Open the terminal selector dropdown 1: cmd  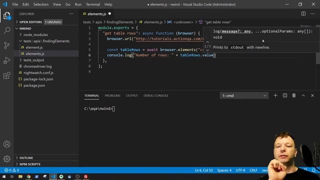(244, 95)
